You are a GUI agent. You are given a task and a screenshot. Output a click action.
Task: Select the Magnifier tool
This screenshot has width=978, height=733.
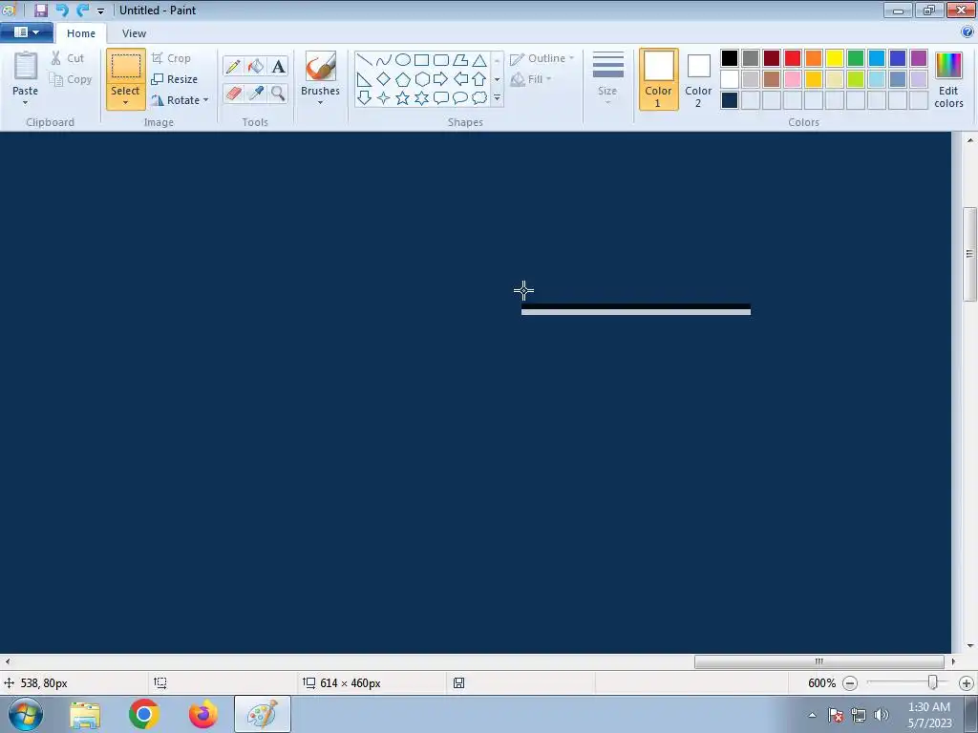pos(278,93)
